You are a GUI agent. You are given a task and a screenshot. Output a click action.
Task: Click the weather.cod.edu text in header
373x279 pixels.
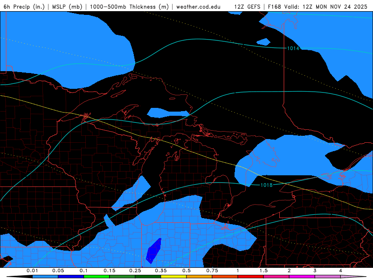(x=198, y=7)
